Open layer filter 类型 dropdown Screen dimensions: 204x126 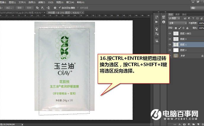click(174, 18)
